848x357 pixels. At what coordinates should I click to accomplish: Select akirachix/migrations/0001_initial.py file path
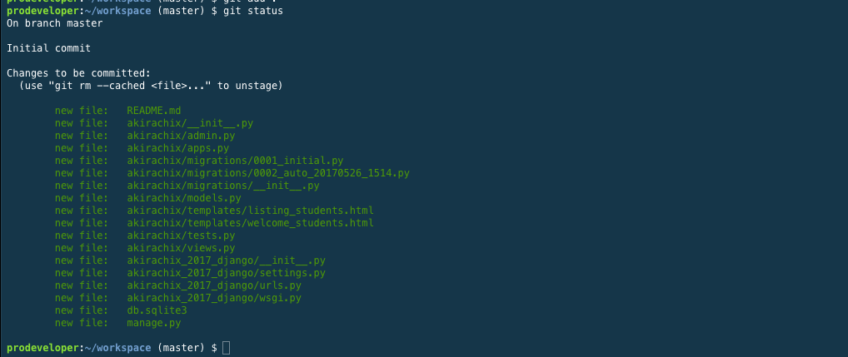click(x=235, y=161)
